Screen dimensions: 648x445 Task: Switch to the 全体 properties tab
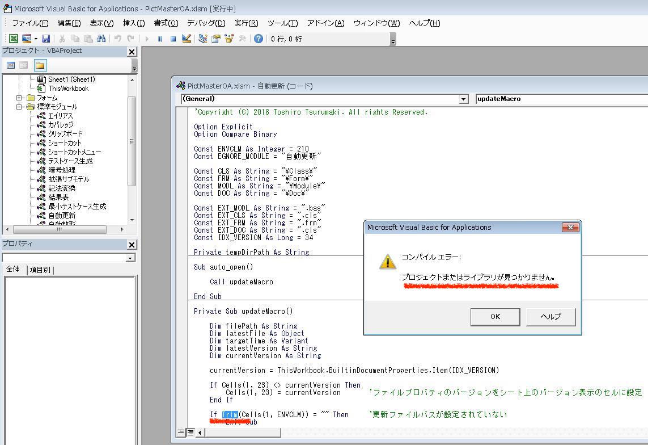tap(13, 269)
